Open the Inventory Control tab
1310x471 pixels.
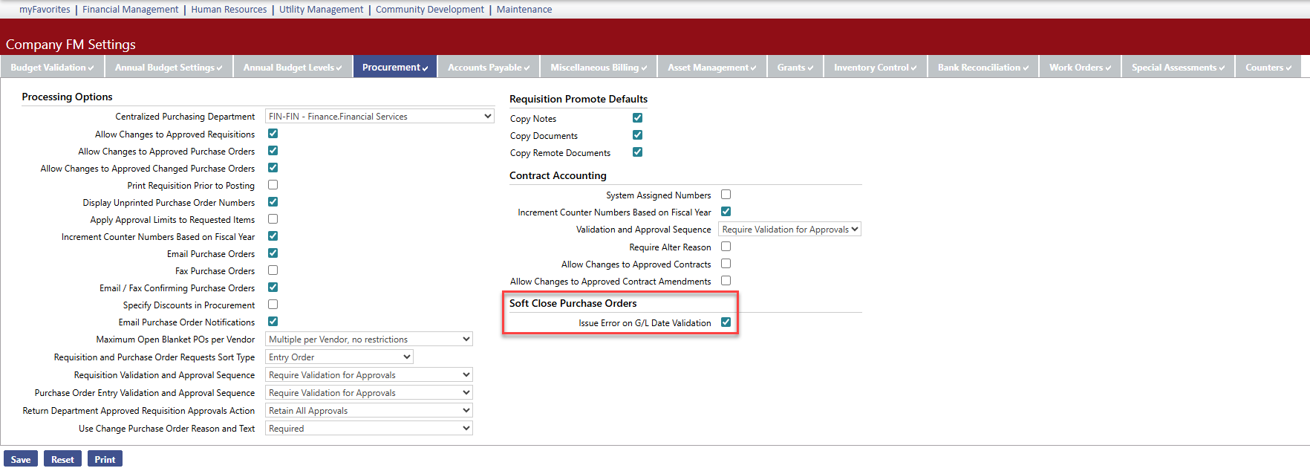(x=875, y=68)
